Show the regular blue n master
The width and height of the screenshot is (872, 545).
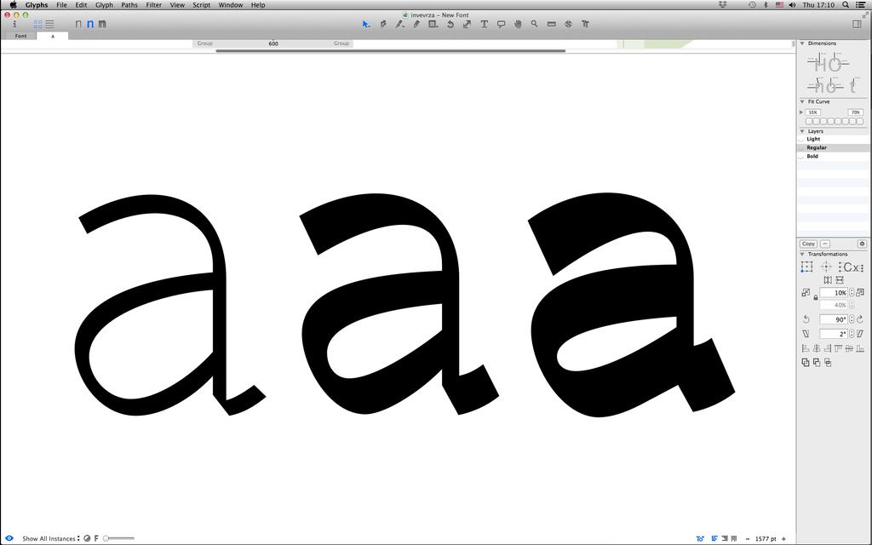(90, 24)
